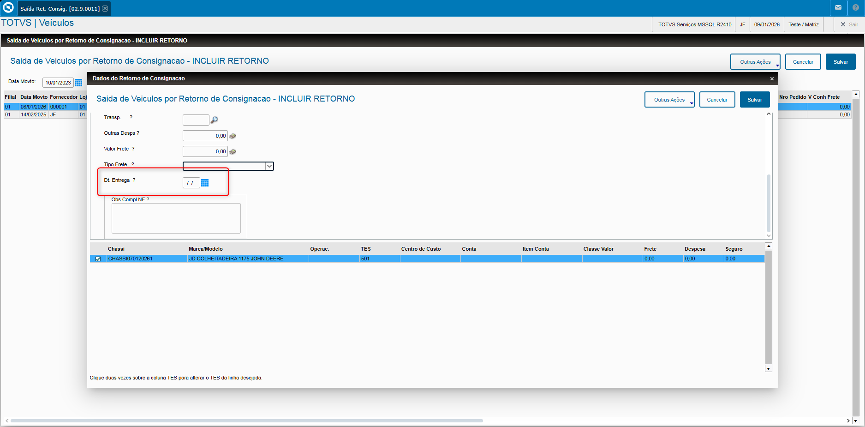Select background row dated 14/02/2025
This screenshot has width=865, height=427.
pyautogui.click(x=45, y=114)
